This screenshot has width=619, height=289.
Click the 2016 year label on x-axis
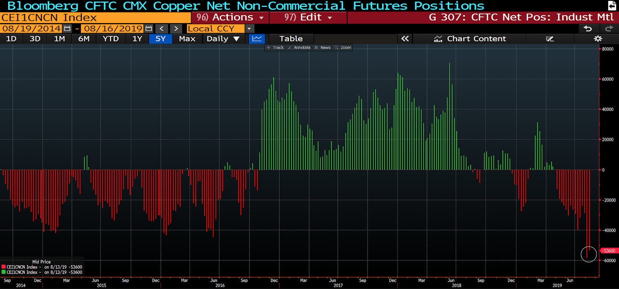pos(220,286)
